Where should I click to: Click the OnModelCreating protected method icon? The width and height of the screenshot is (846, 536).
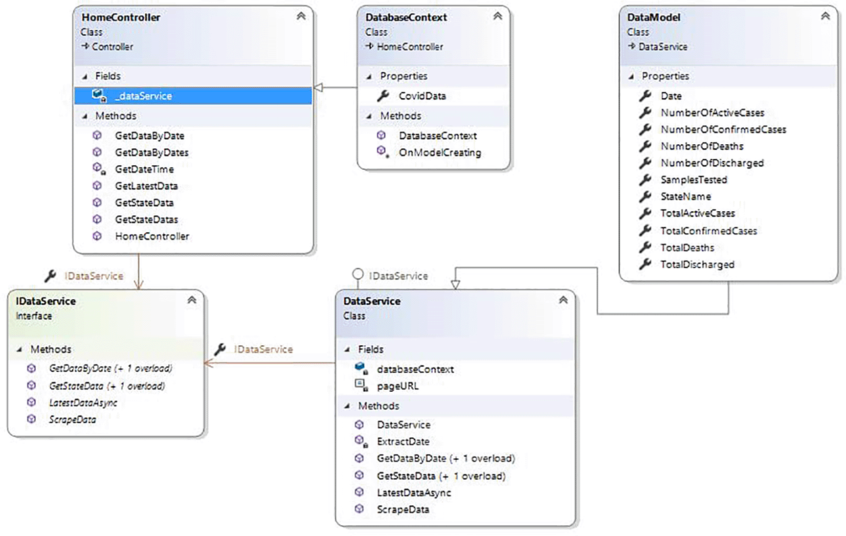(x=383, y=151)
